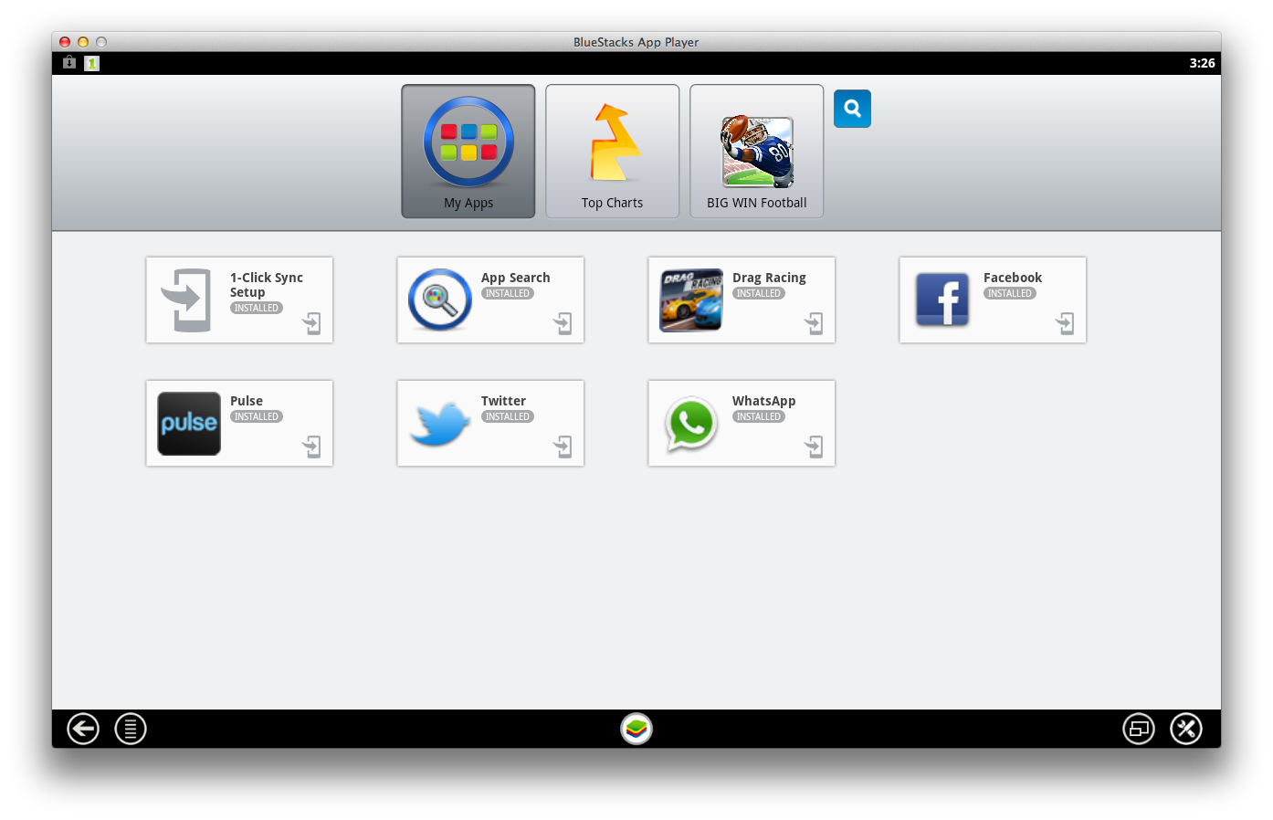Launch the 1-Click Sync Setup icon

pyautogui.click(x=188, y=300)
